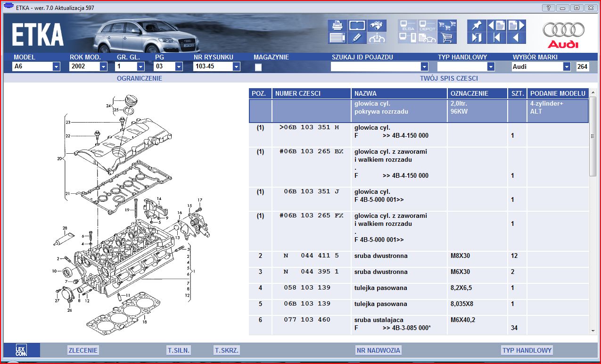Click the T.SKRZ. button
601x364 pixels.
[227, 350]
